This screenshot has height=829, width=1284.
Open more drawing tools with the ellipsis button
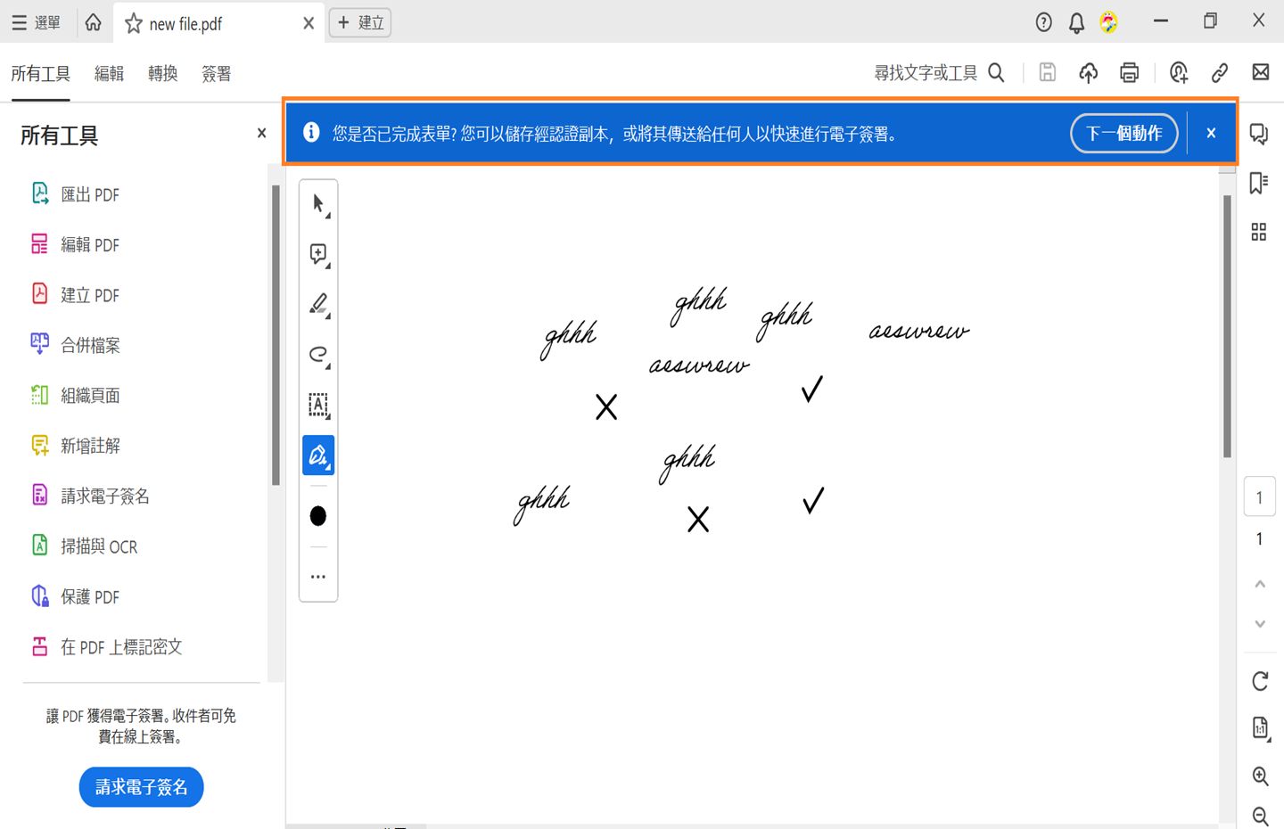point(317,576)
